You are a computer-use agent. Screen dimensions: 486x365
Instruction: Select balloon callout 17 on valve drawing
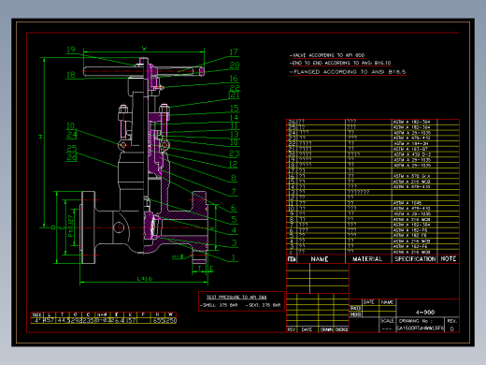click(x=234, y=52)
